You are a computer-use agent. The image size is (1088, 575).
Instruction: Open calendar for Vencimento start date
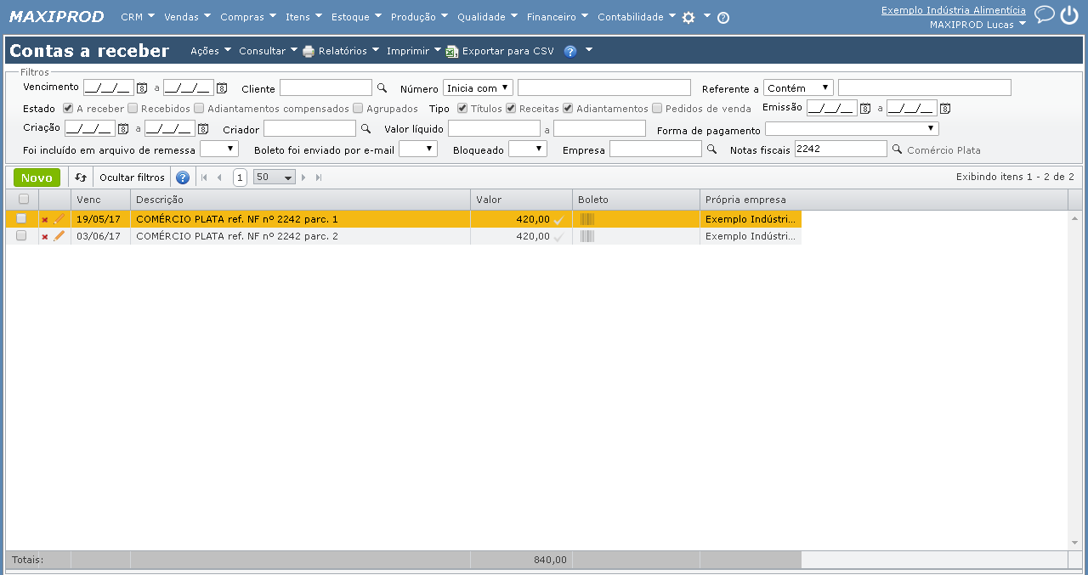[142, 87]
